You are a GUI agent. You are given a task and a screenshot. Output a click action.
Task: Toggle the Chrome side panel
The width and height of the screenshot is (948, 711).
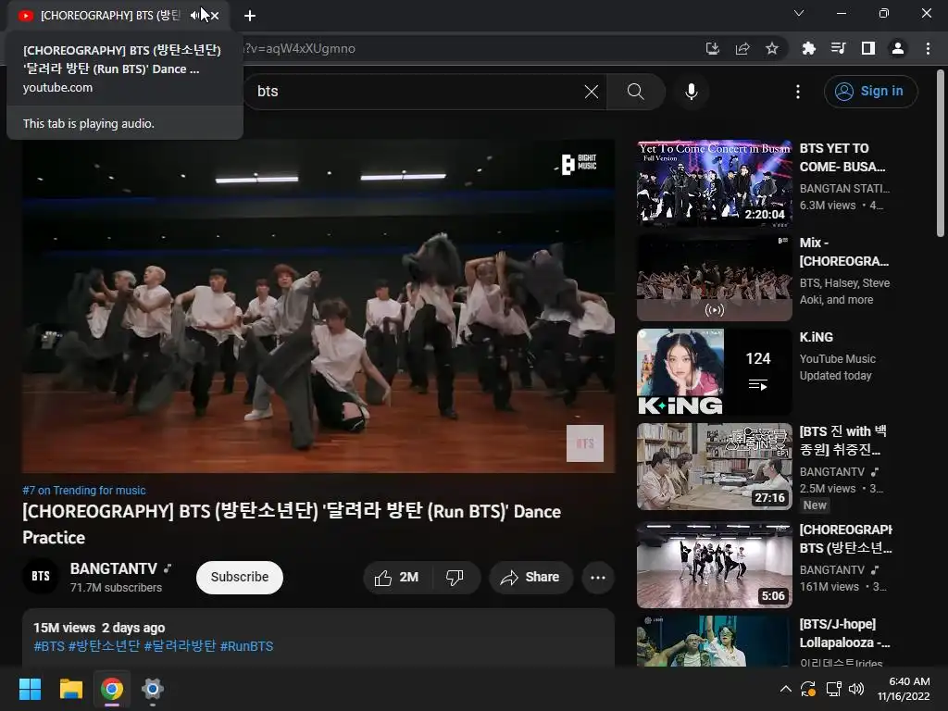coord(868,48)
